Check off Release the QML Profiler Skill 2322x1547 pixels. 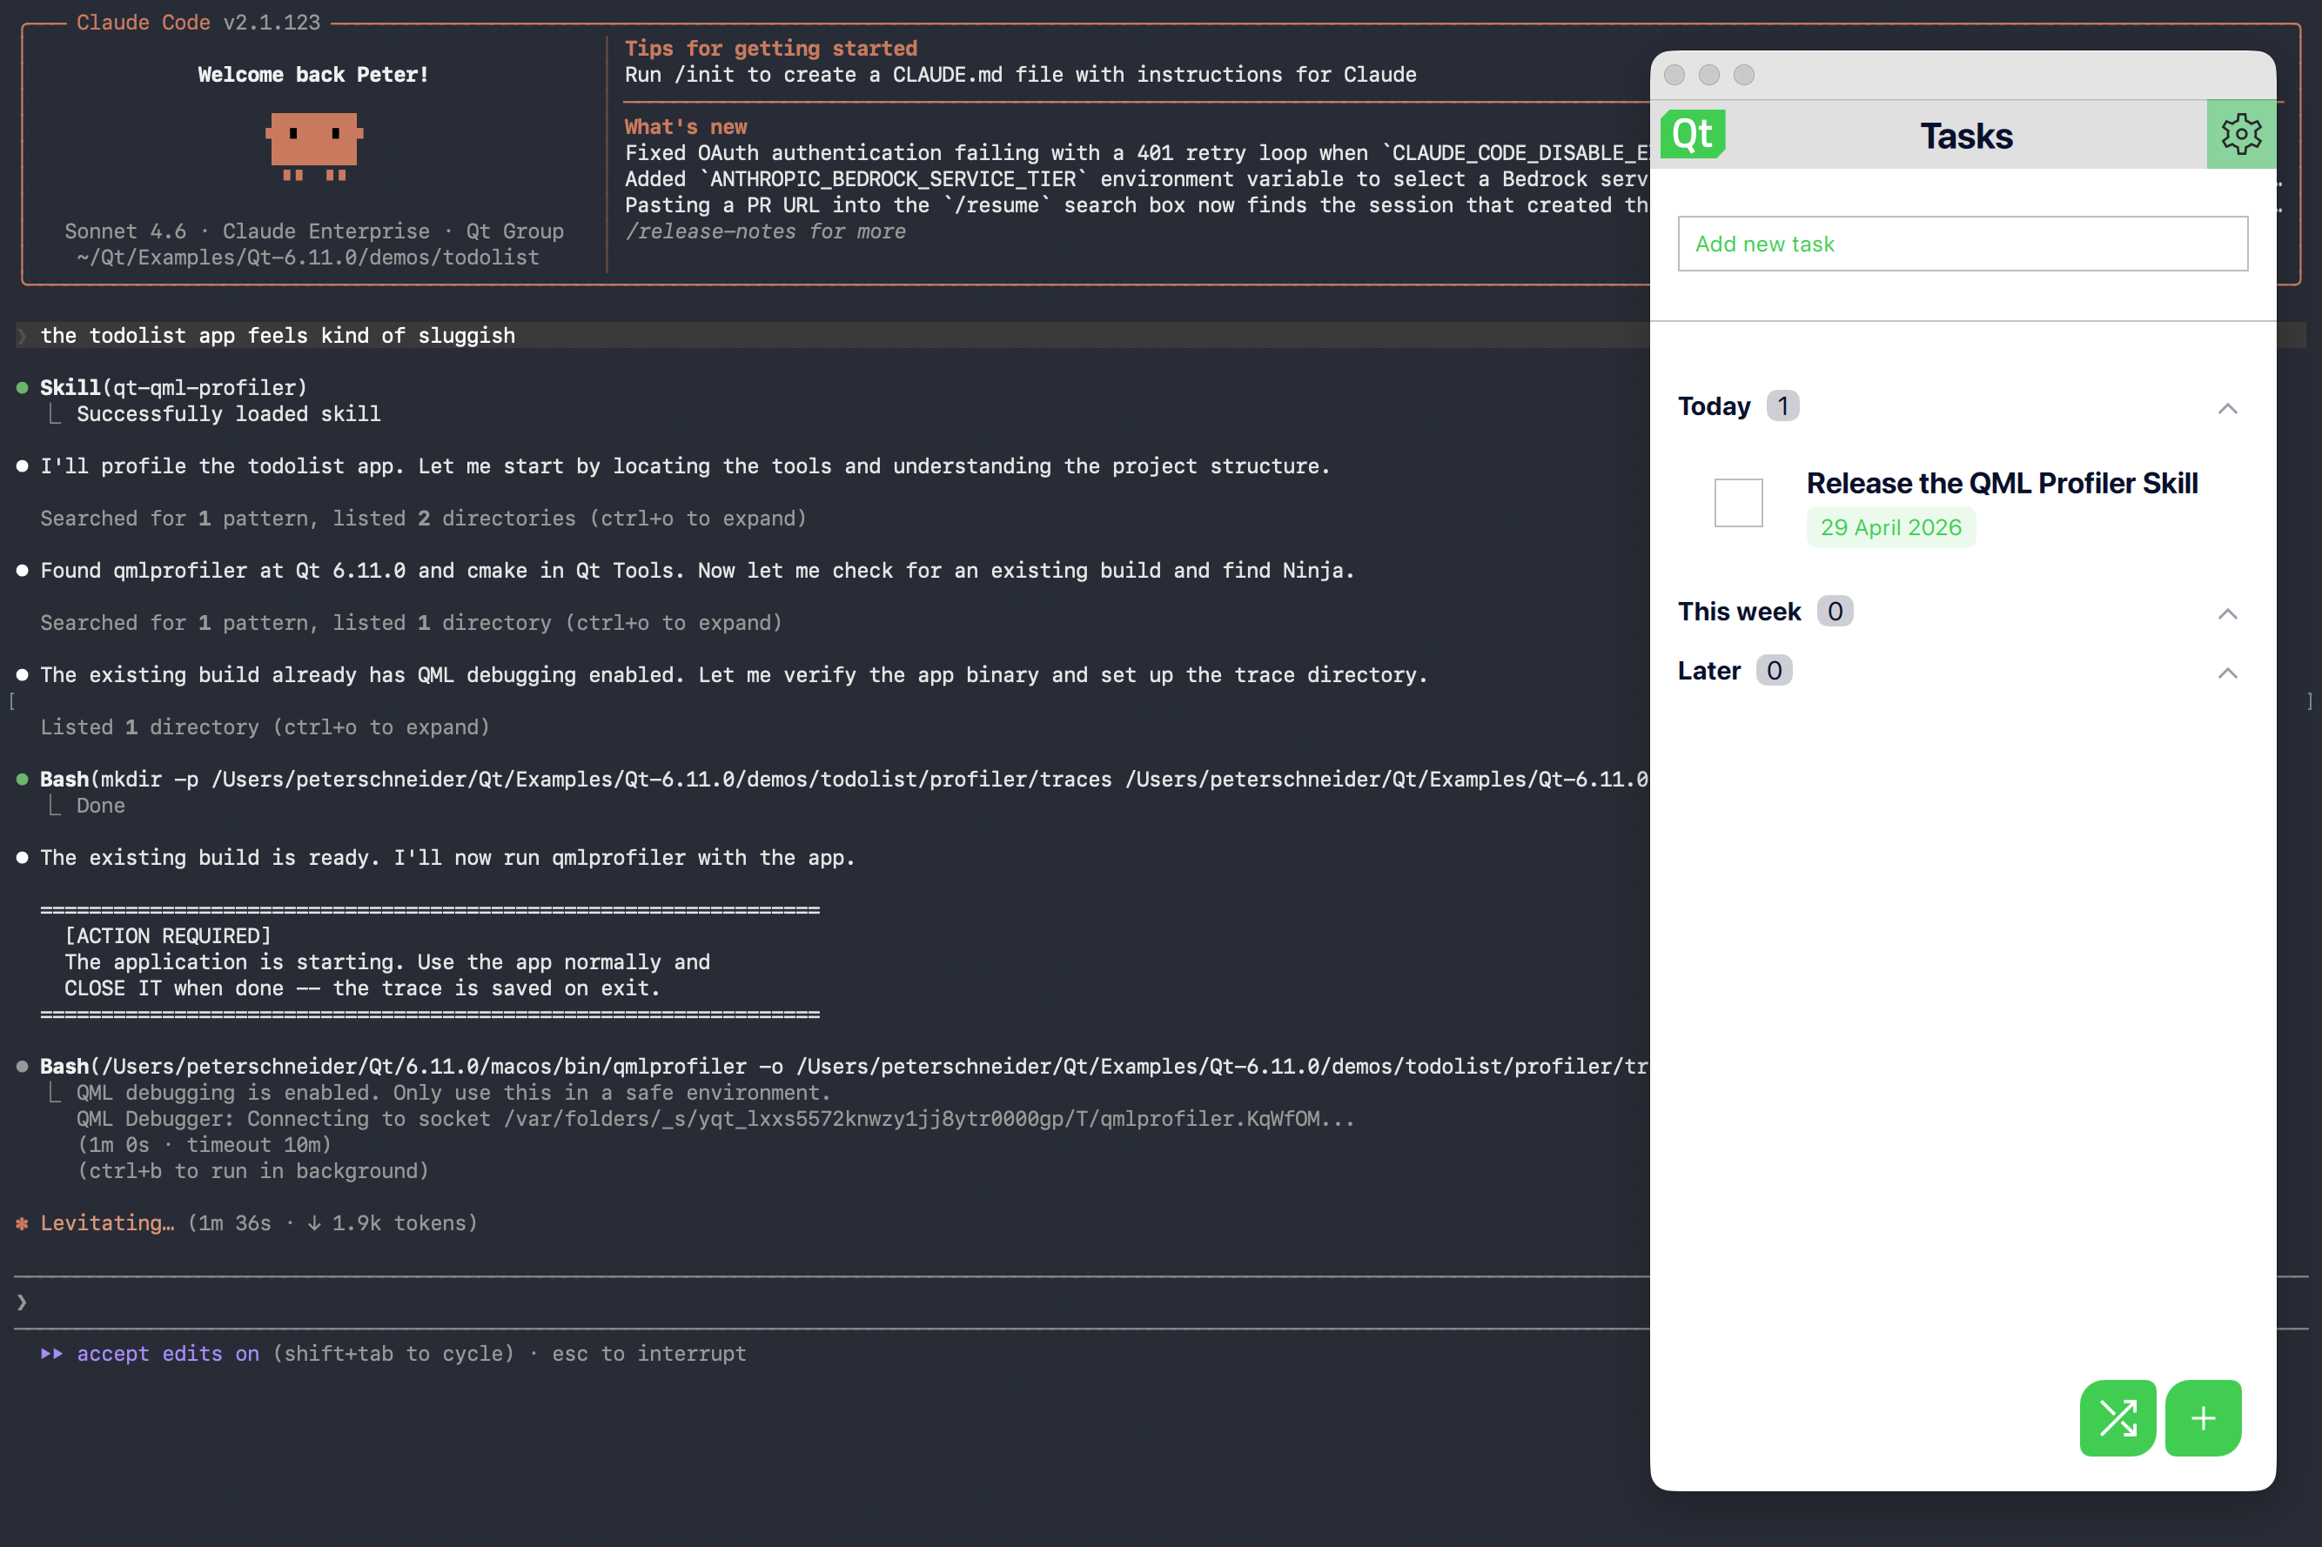[x=1738, y=503]
